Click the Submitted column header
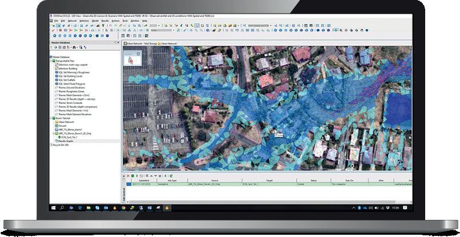 (144, 180)
